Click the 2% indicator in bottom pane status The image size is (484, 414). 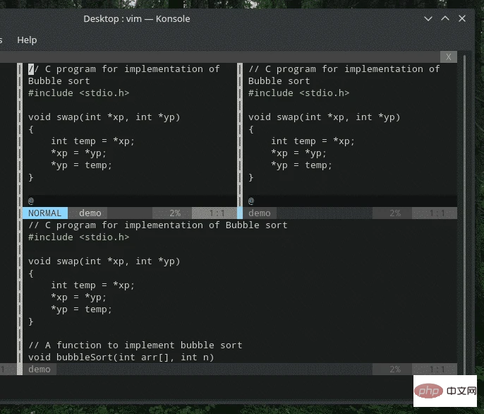pyautogui.click(x=395, y=369)
